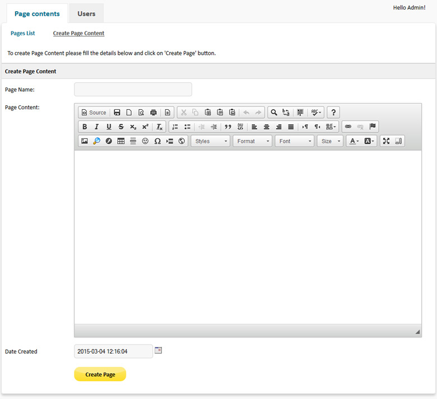Insert special character Omega icon
The image size is (437, 399).
coord(157,141)
